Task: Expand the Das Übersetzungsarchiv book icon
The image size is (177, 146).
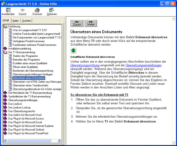Action: (x=6, y=111)
